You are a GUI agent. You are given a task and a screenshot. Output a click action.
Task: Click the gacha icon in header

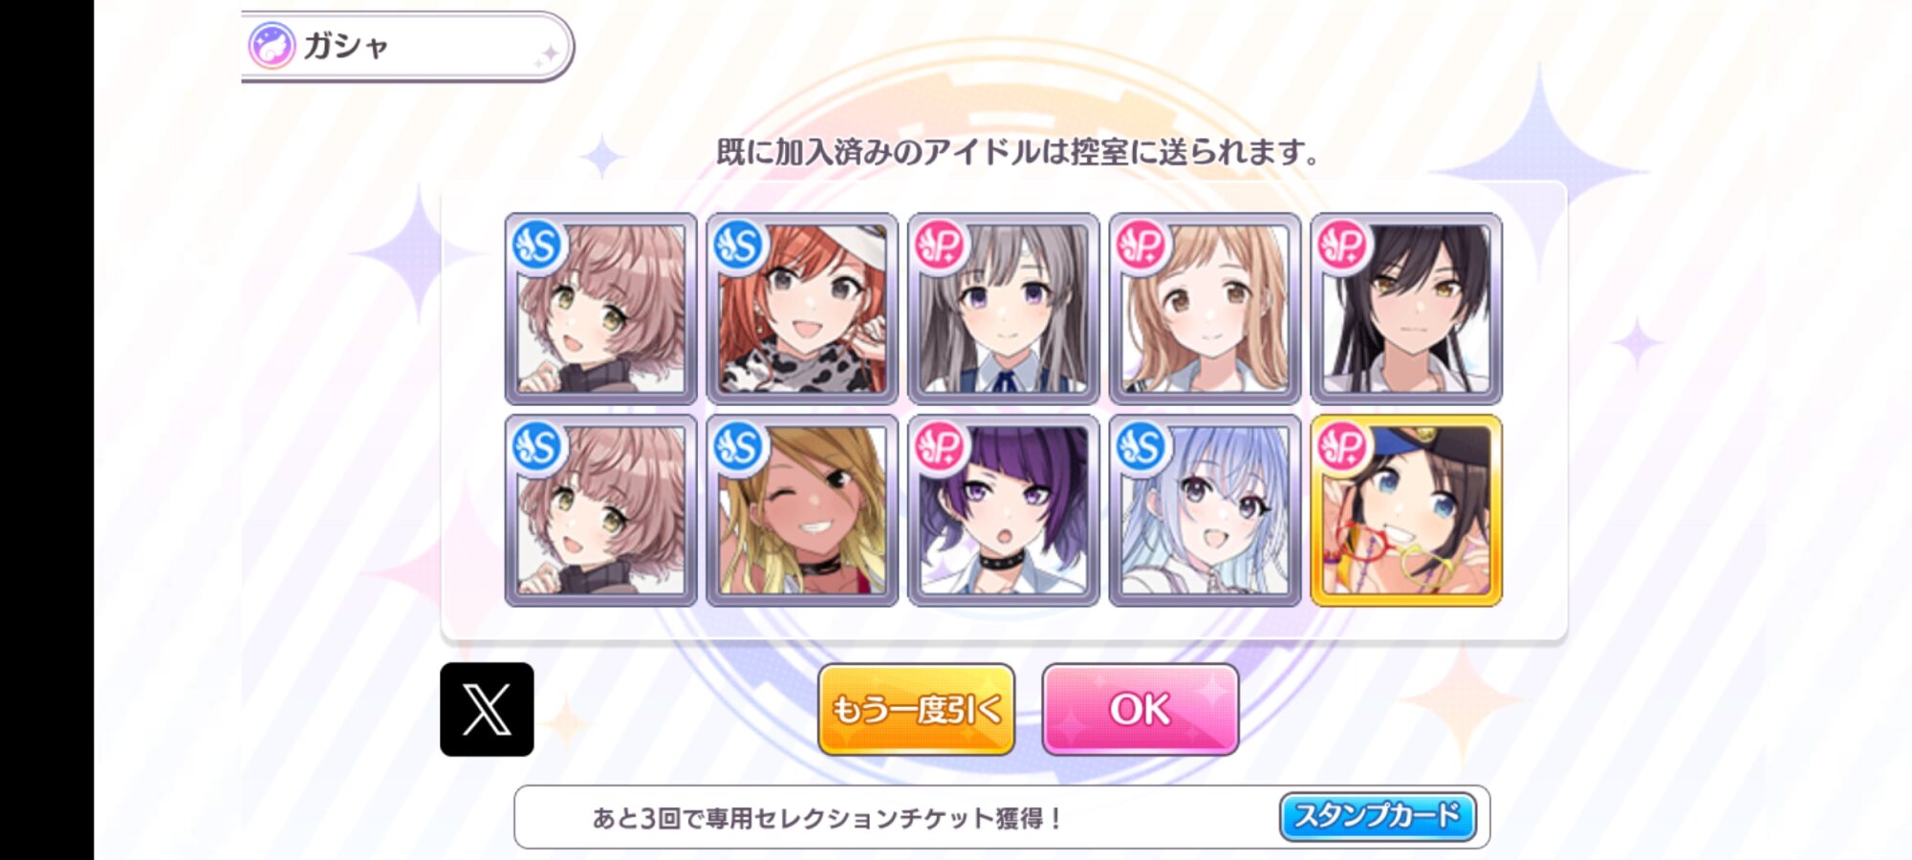272,46
